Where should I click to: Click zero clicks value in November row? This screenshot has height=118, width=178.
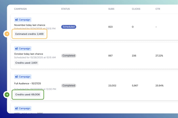[x=133, y=27]
